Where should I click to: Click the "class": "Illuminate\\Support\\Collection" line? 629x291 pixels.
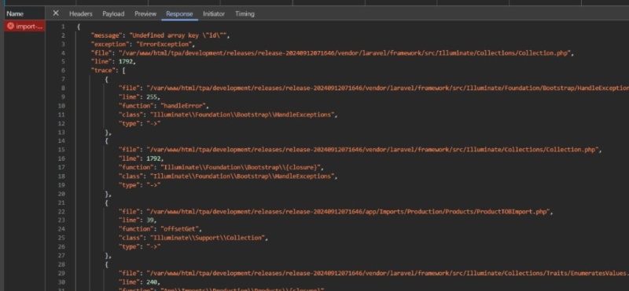(193, 238)
